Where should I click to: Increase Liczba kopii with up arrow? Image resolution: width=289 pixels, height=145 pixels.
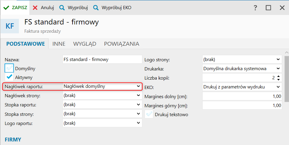click(278, 76)
